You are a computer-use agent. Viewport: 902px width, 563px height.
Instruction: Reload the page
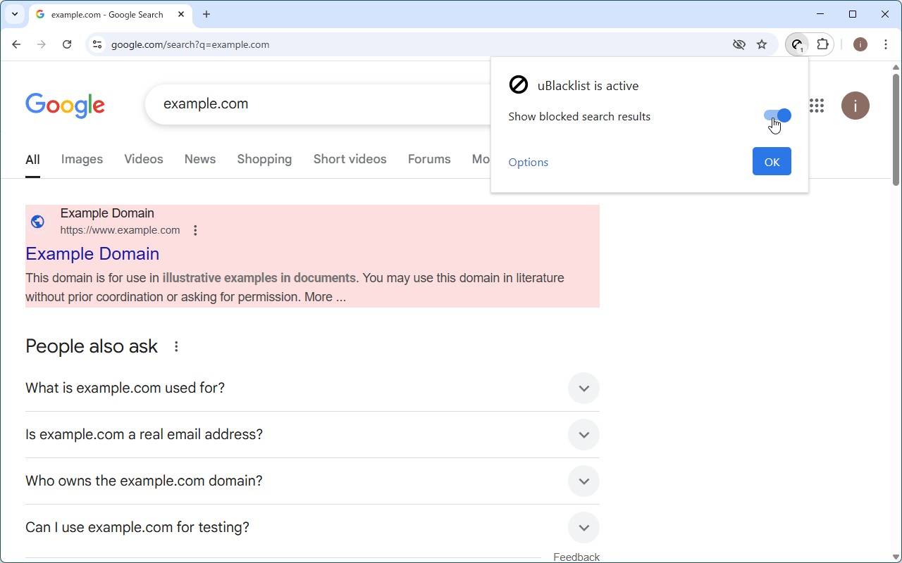click(67, 44)
